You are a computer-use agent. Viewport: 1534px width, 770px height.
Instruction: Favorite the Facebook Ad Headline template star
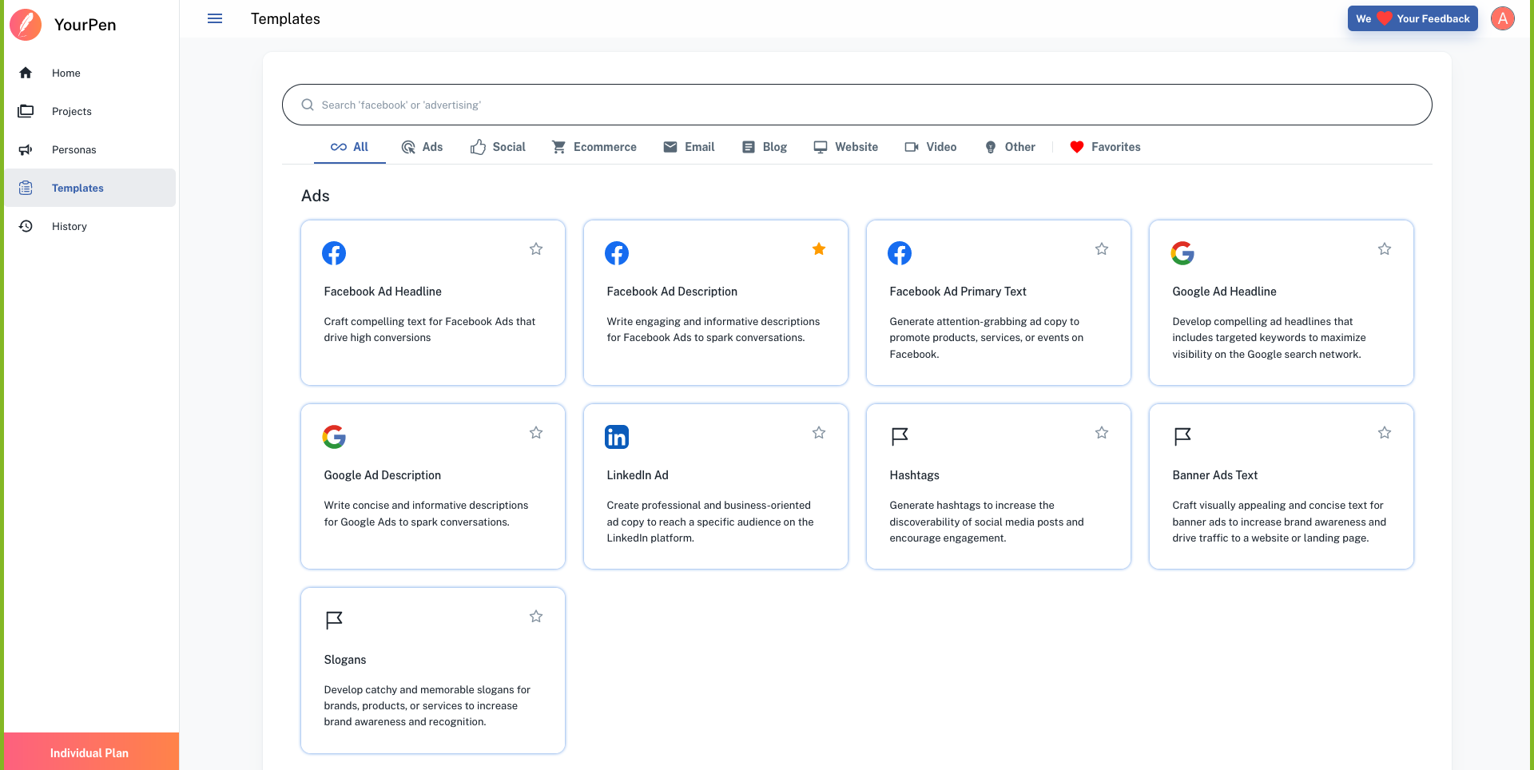(536, 249)
